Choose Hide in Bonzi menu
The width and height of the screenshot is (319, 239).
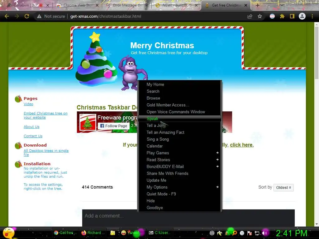[x=180, y=201]
